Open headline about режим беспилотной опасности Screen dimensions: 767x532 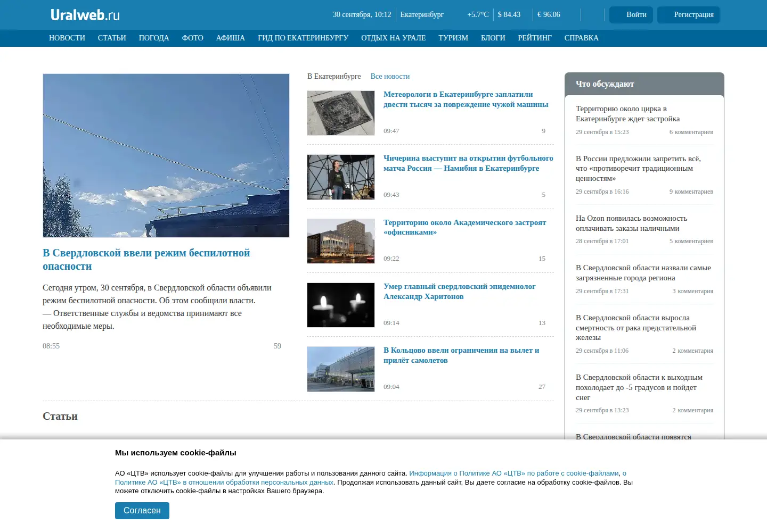point(146,260)
